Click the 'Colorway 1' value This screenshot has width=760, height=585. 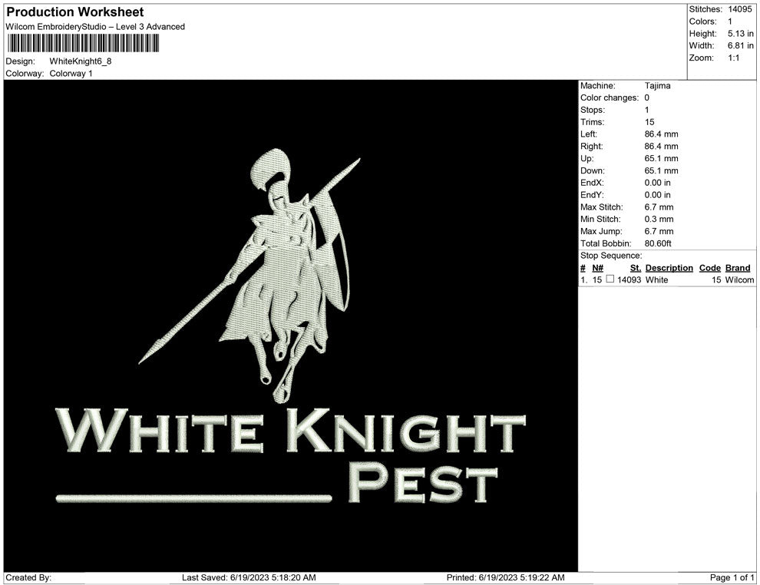pyautogui.click(x=71, y=74)
